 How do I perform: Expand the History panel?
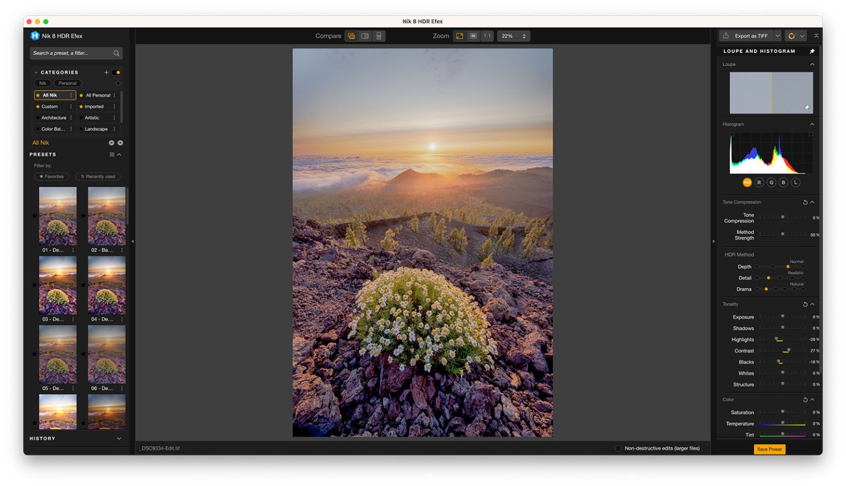coord(119,439)
